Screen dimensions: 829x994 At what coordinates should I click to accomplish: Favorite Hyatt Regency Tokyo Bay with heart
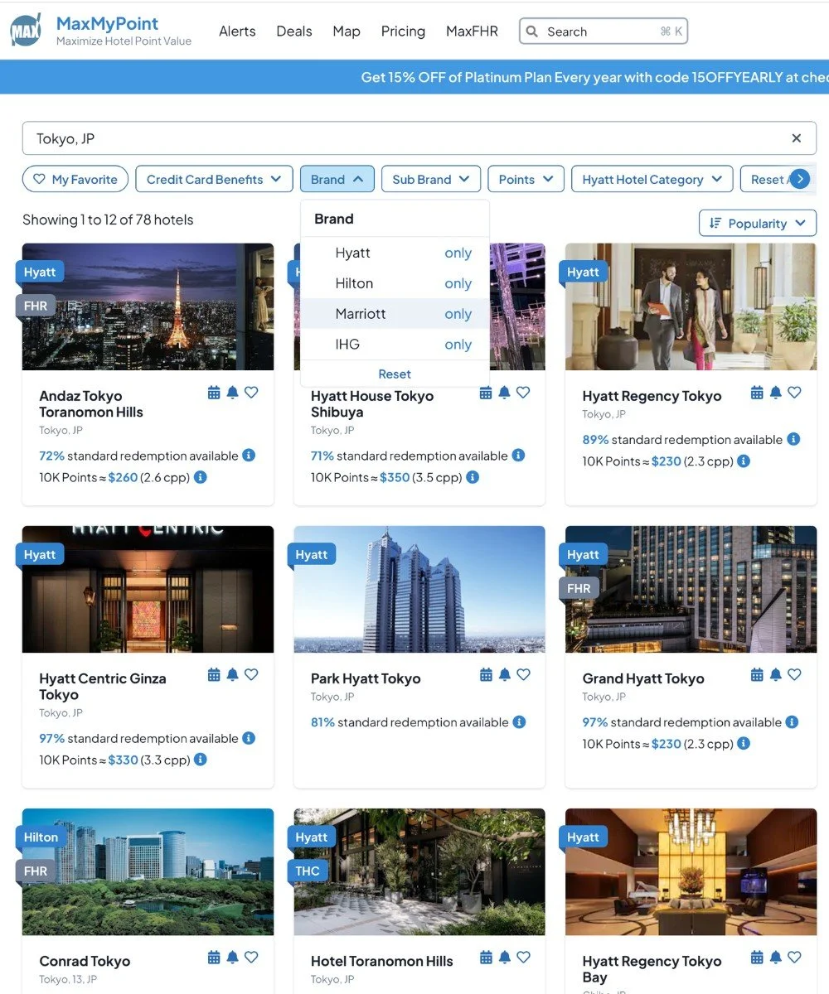(x=794, y=958)
